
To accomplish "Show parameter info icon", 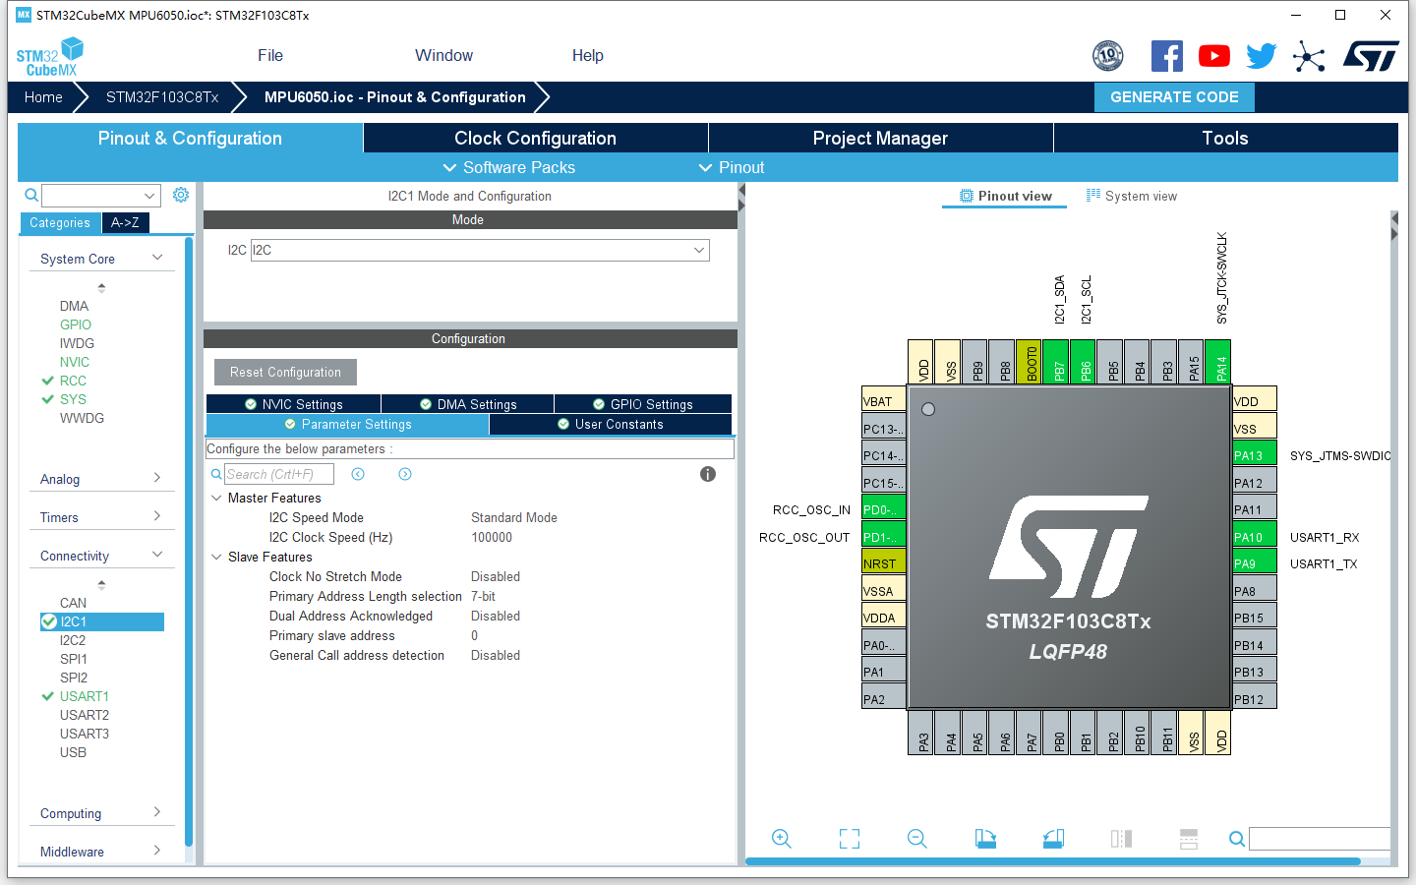I will (708, 474).
